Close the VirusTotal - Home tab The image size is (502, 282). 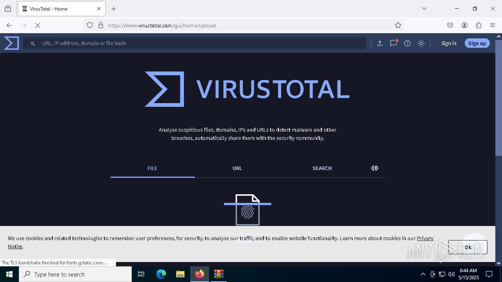pos(99,9)
